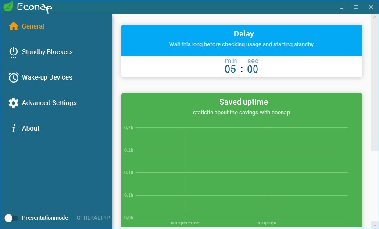This screenshot has width=379, height=229.
Task: Click the scrollbar down arrow
Action: coord(375,225)
